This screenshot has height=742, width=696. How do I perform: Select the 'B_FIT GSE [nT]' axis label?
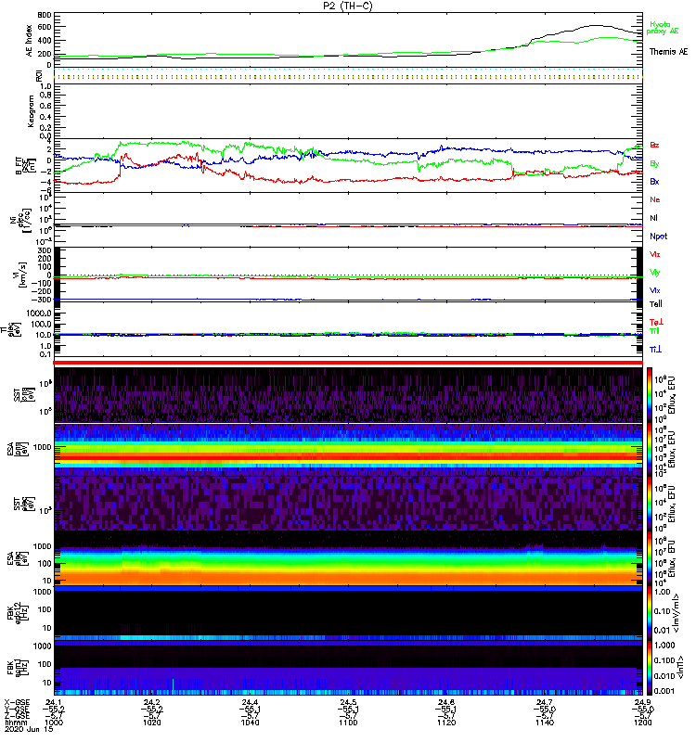click(26, 166)
